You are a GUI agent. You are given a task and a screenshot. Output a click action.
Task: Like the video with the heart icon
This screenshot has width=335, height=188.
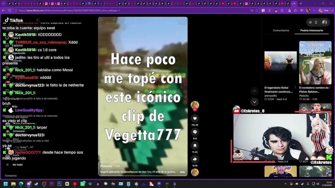195,118
